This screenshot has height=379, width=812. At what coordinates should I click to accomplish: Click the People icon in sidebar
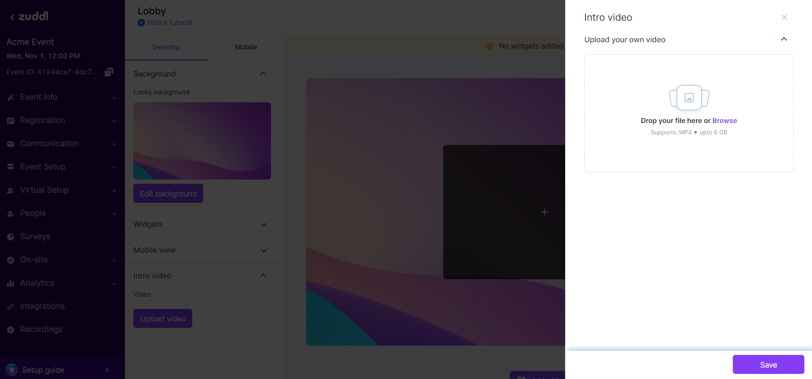tap(11, 214)
